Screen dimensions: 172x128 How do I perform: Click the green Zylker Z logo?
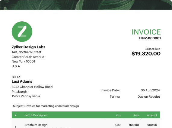[x=22, y=32]
